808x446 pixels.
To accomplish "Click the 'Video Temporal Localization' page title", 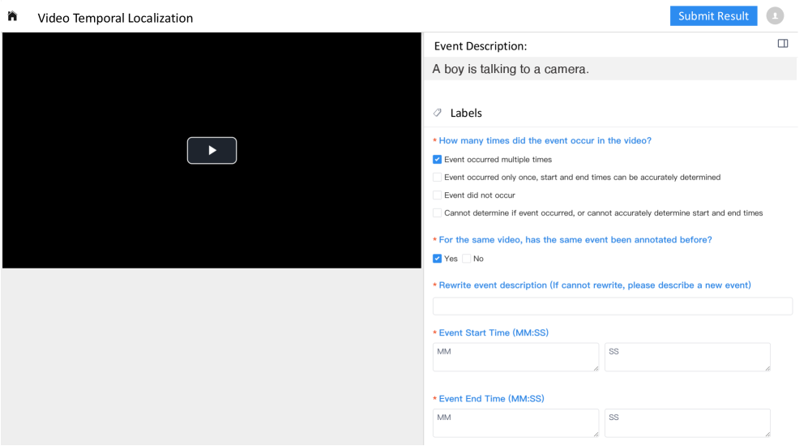I will pyautogui.click(x=115, y=18).
